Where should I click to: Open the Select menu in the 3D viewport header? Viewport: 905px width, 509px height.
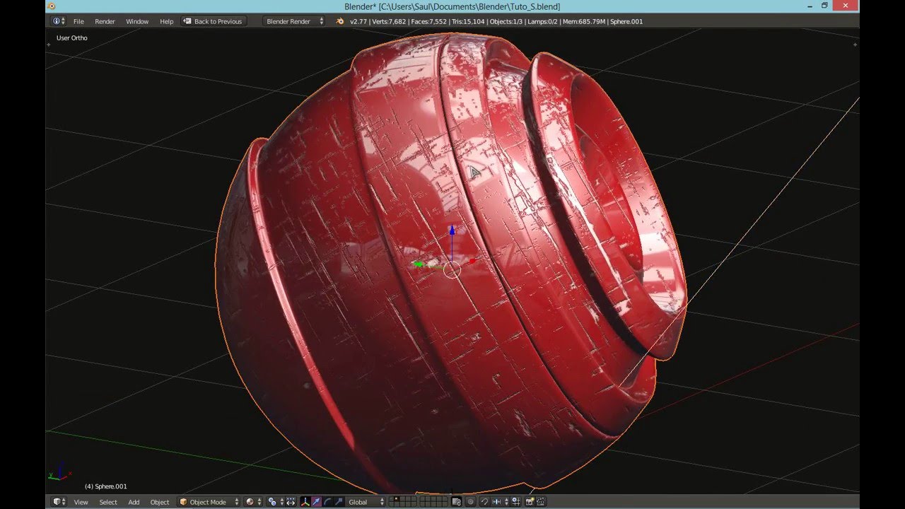pyautogui.click(x=108, y=502)
